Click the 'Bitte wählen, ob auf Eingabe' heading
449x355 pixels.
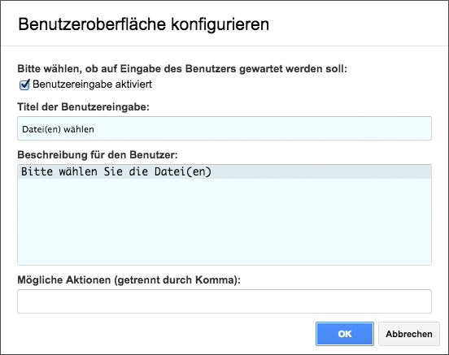(x=182, y=69)
